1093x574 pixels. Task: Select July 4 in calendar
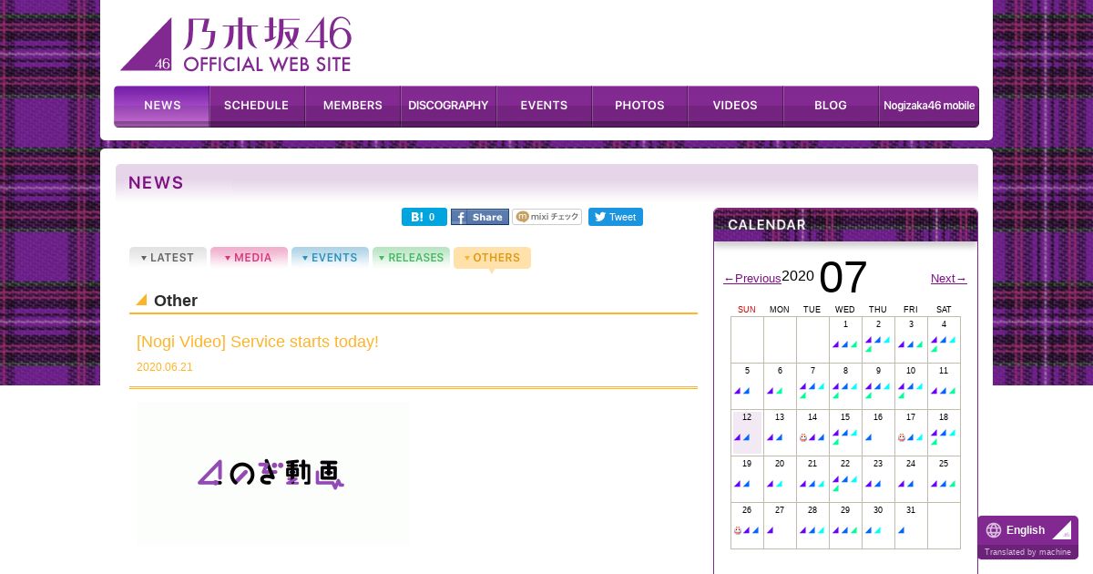point(944,340)
